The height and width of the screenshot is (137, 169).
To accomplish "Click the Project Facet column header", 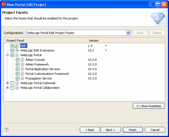I will point(45,41).
